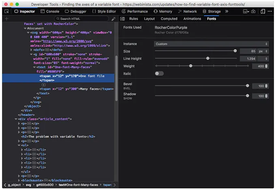
Task: Activate the element picker icon
Action: tap(7, 11)
